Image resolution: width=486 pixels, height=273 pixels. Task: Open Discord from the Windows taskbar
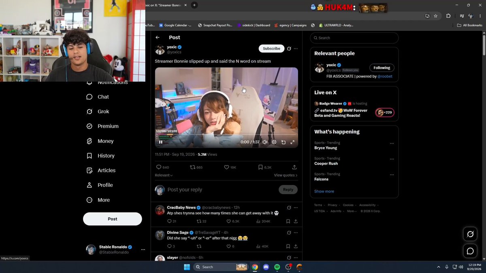[266, 267]
